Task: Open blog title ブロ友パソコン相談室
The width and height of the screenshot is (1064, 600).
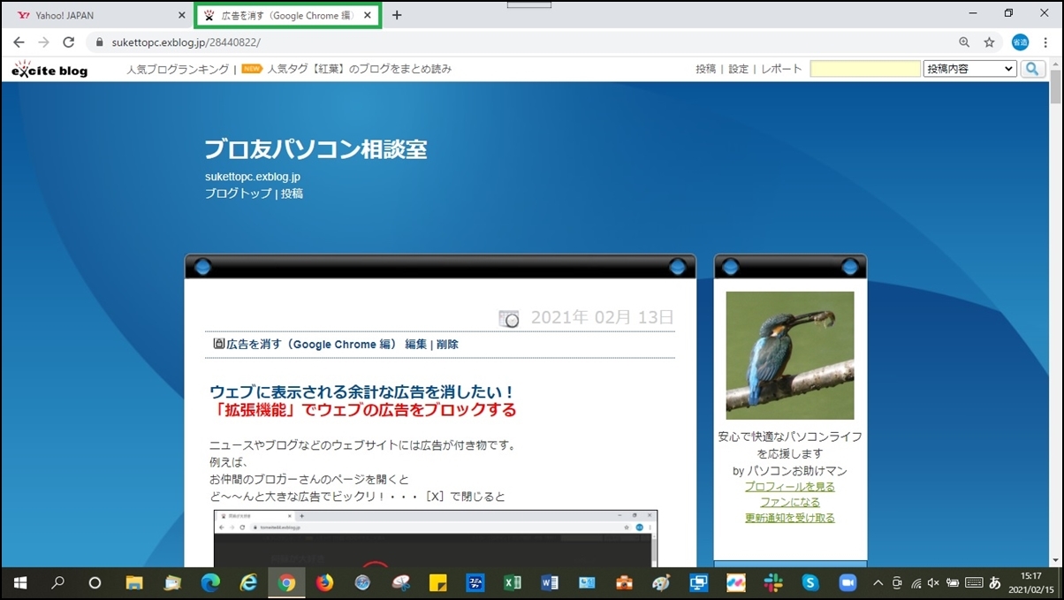Action: (x=315, y=148)
